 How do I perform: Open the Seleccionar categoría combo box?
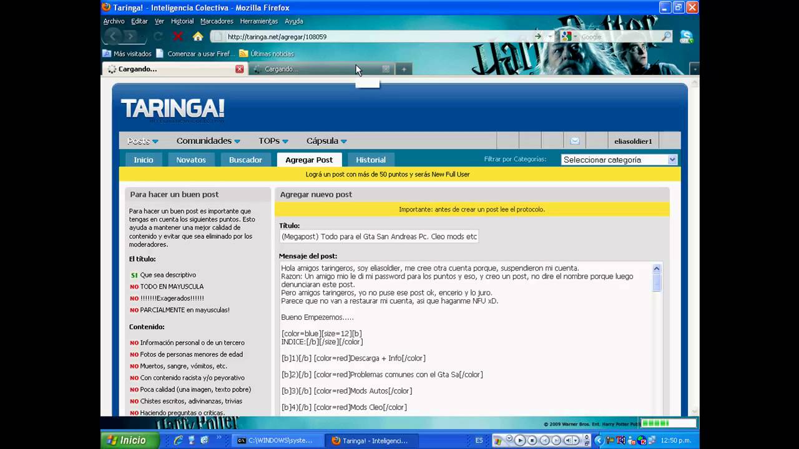click(x=619, y=160)
